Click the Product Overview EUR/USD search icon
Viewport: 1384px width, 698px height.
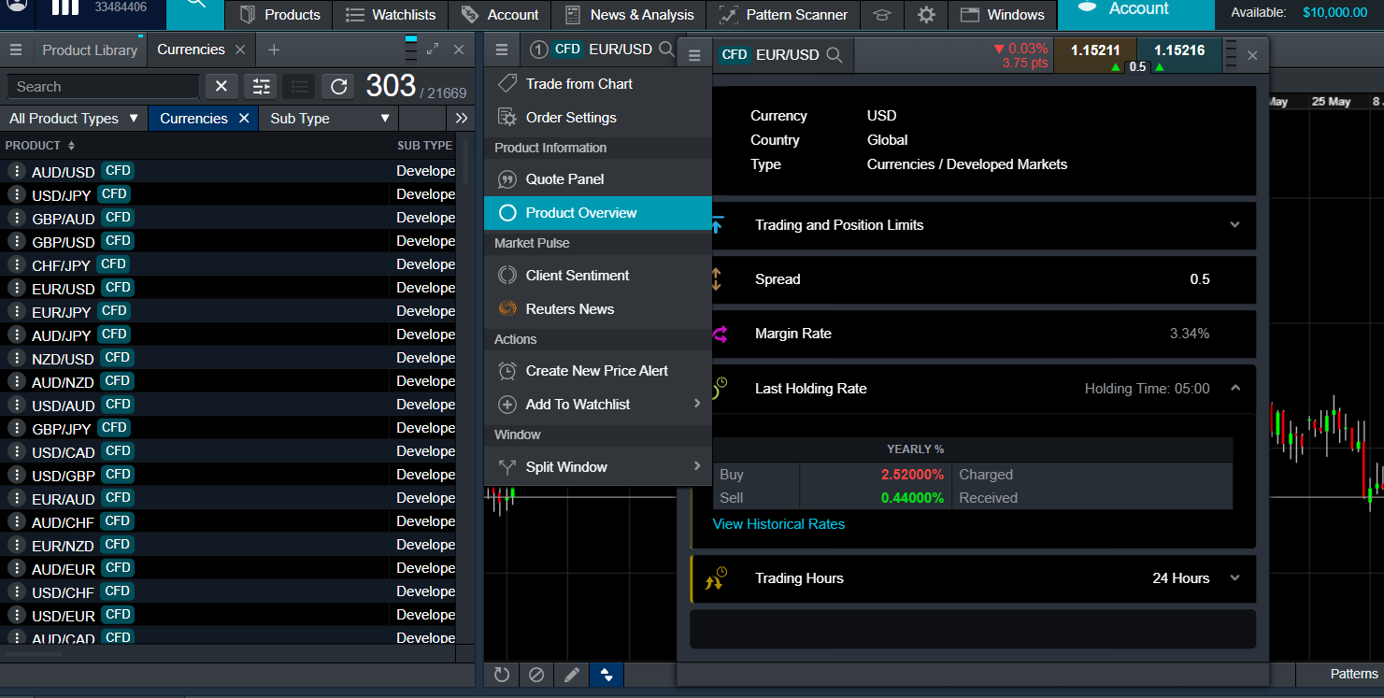coord(834,55)
